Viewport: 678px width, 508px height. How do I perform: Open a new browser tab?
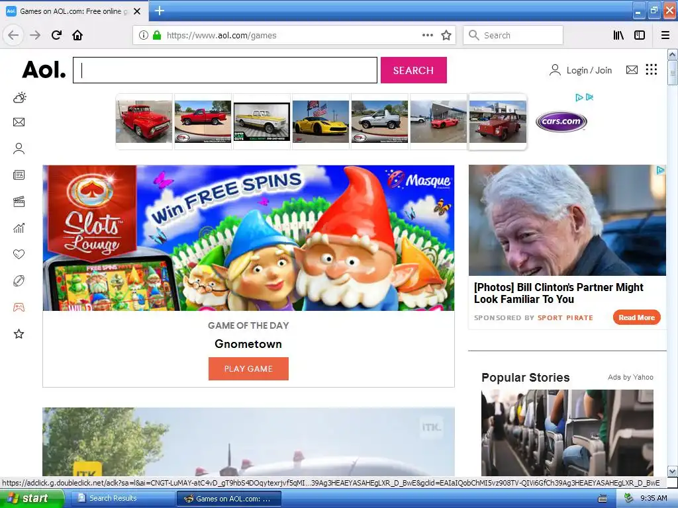160,11
